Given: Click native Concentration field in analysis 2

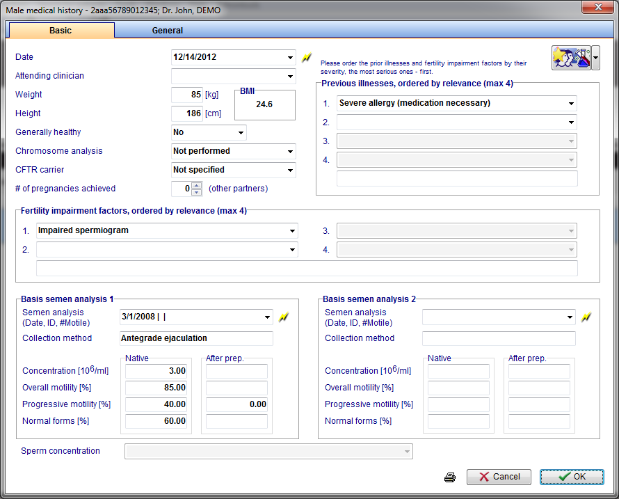Looking at the screenshot, I should coord(459,371).
